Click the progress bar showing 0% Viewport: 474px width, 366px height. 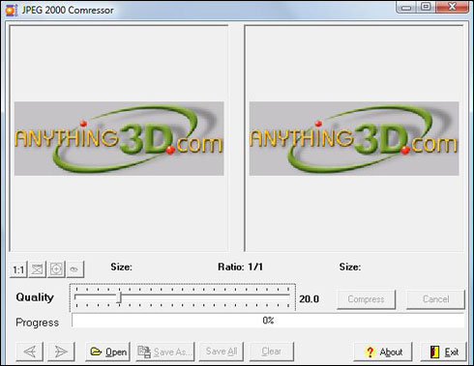(268, 321)
